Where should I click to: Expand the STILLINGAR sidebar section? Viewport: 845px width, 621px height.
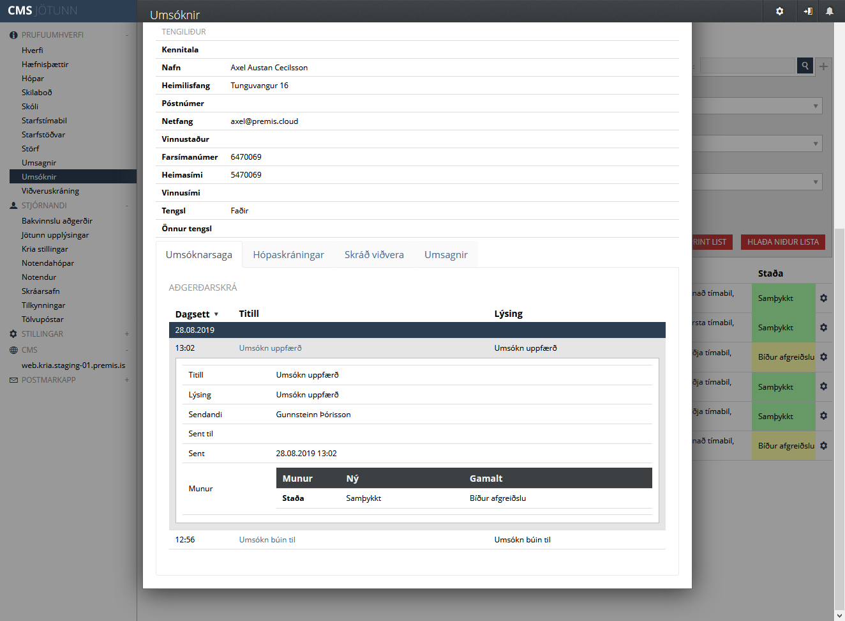click(127, 334)
